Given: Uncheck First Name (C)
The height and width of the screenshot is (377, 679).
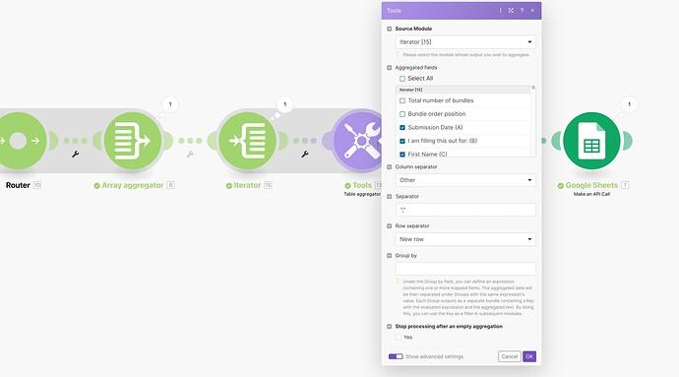Looking at the screenshot, I should coord(402,155).
